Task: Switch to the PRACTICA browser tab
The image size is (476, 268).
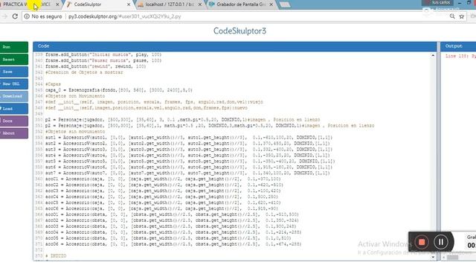Action: click(28, 4)
